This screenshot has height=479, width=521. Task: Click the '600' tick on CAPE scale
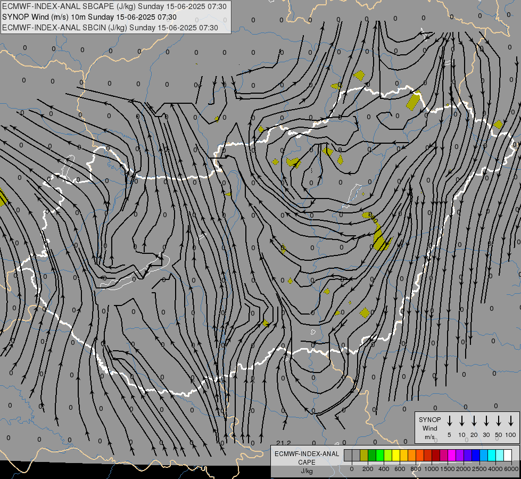(400, 469)
